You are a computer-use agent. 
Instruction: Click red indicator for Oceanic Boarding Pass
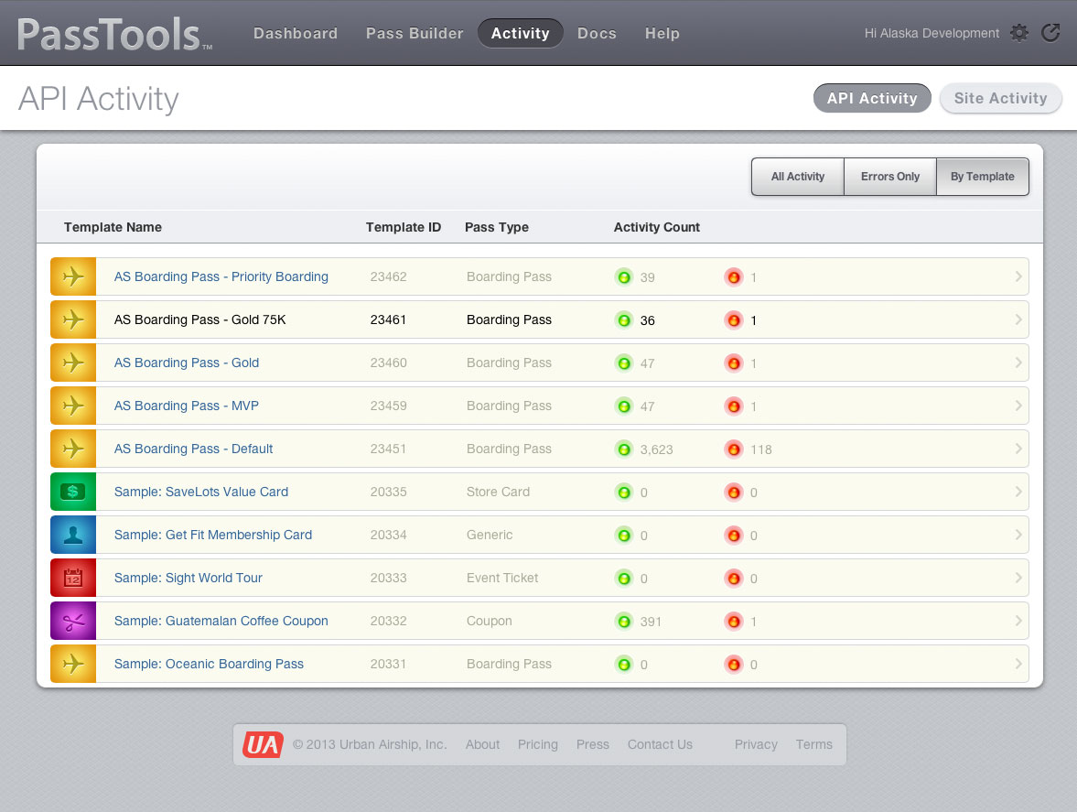pyautogui.click(x=734, y=665)
